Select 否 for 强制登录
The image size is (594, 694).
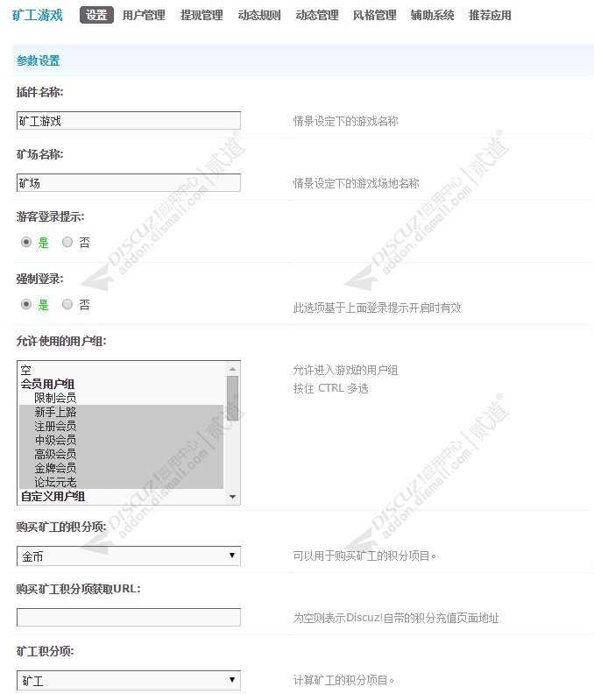[67, 305]
